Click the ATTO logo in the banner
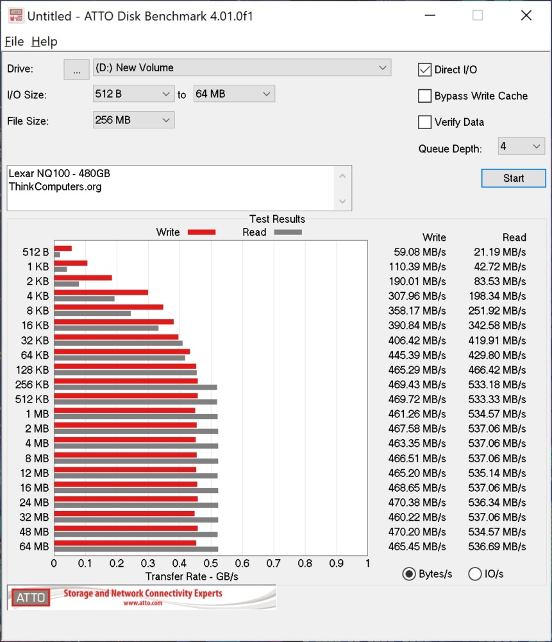552x642 pixels. (x=30, y=597)
